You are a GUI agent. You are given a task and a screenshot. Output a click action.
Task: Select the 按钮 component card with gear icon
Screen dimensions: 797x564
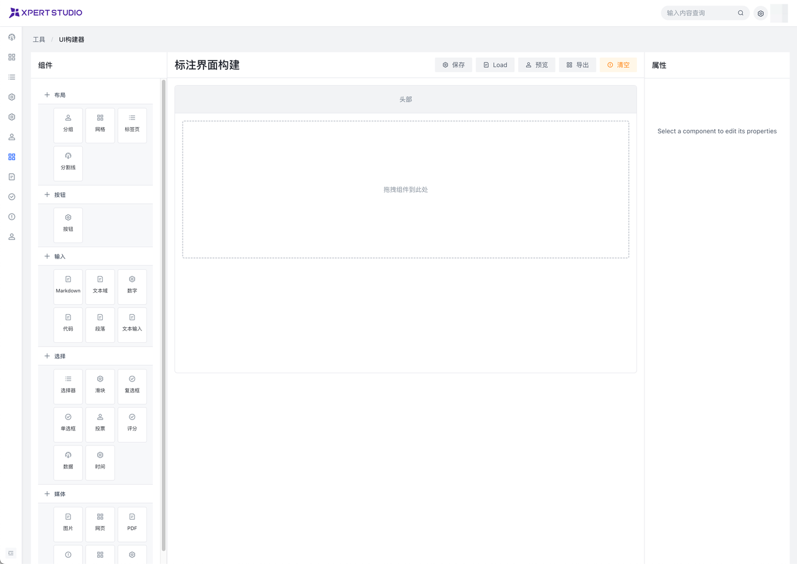(x=68, y=225)
